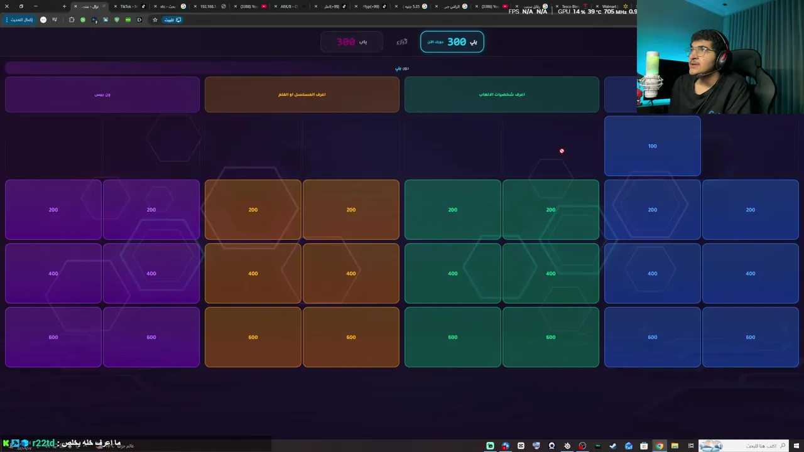
Task: Switch to the Walmart tab
Action: 611,6
